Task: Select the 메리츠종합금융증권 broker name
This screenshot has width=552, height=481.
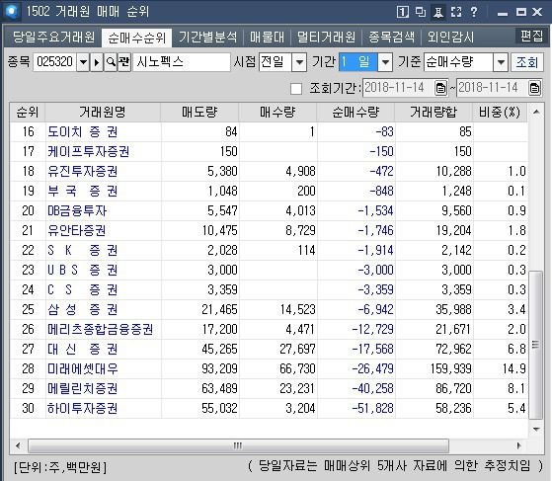Action: [101, 329]
